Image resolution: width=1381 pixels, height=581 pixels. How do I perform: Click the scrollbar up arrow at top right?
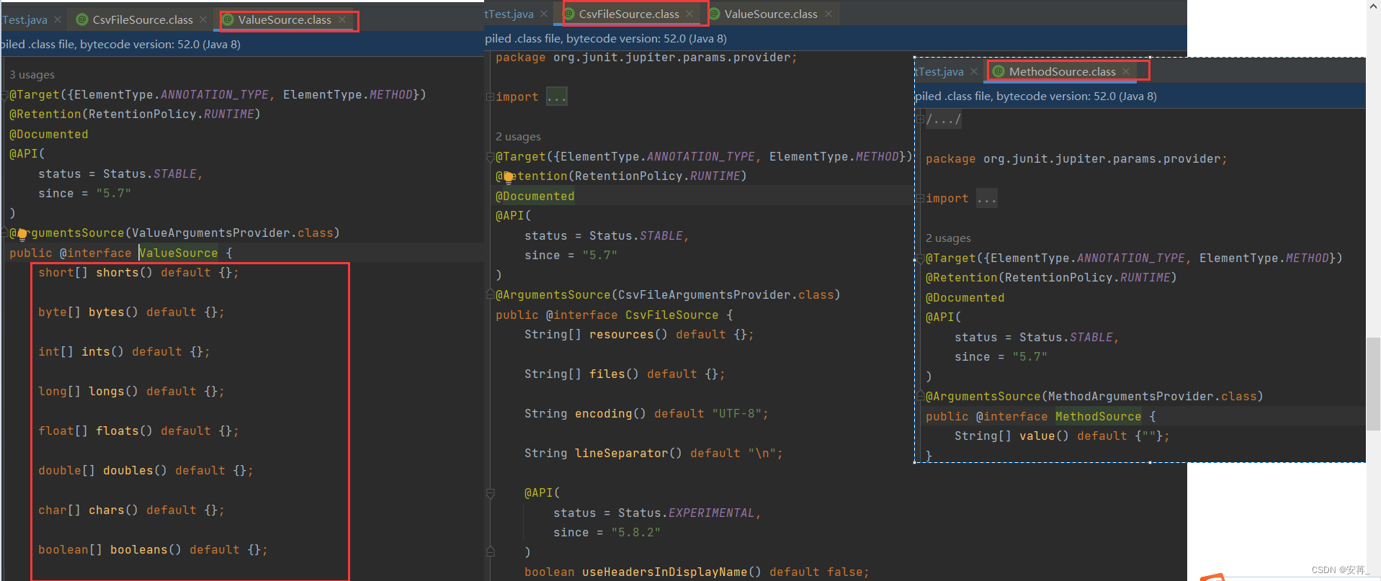point(1373,6)
